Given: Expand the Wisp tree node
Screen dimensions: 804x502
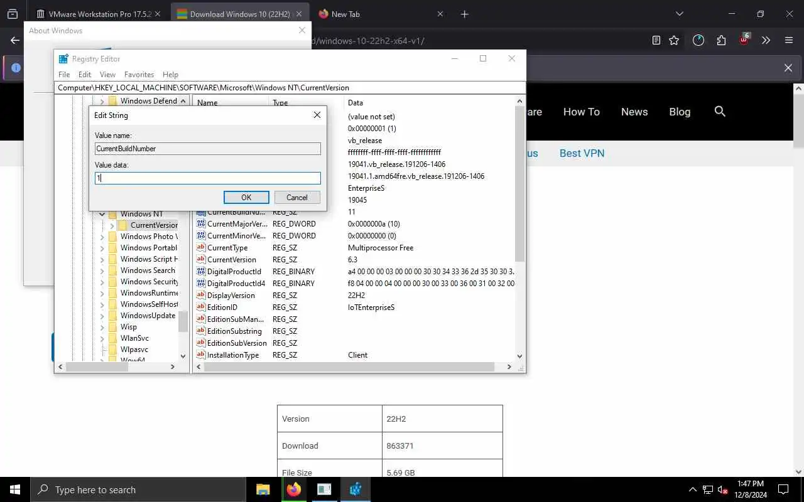Looking at the screenshot, I should click(x=102, y=327).
